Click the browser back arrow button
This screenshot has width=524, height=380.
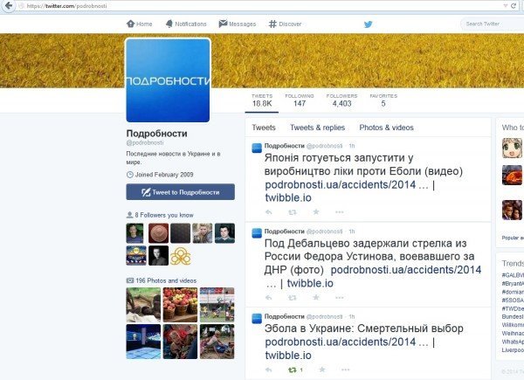pos(9,6)
